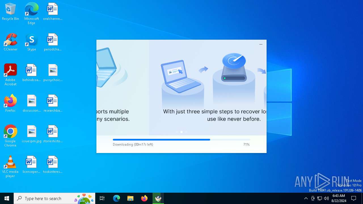Expand the hidden tray icons chevron

coord(306,198)
